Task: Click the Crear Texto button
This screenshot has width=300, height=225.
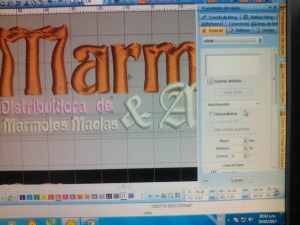Action: click(x=232, y=92)
